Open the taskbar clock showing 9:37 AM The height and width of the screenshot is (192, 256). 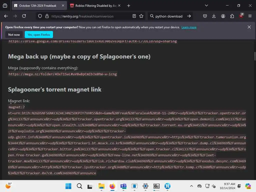(x=227, y=186)
